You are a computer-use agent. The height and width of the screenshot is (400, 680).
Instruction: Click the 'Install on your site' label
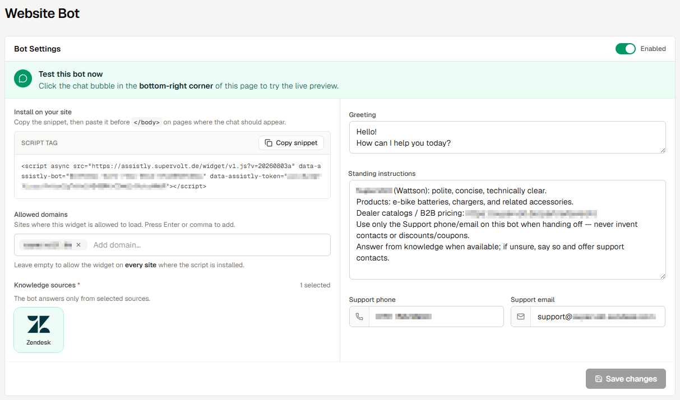(43, 112)
